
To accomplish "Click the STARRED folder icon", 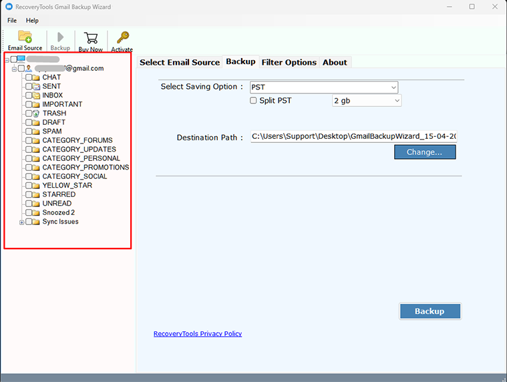I will pyautogui.click(x=36, y=194).
